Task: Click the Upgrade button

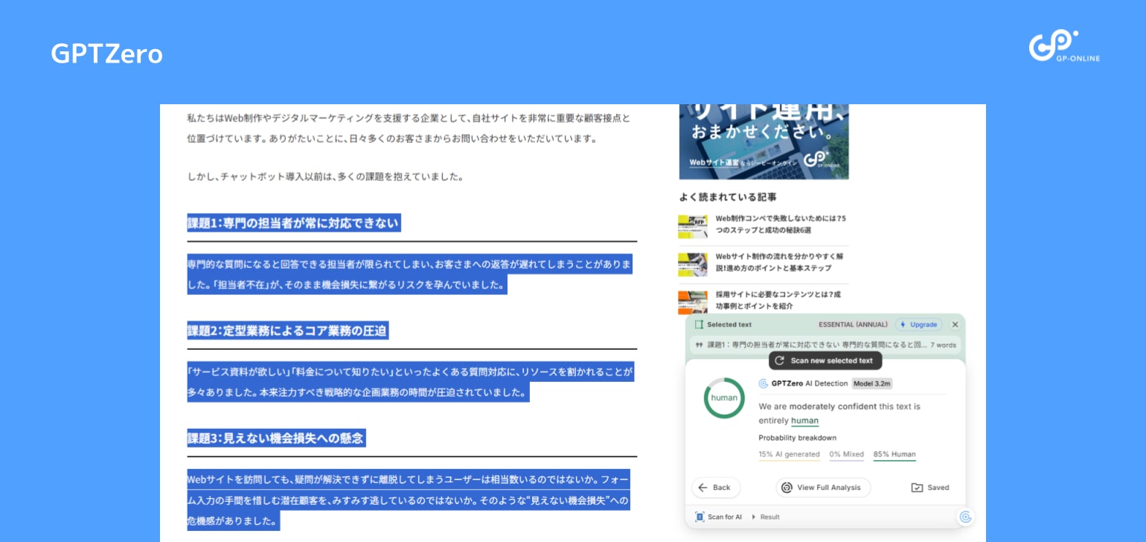Action: point(918,325)
